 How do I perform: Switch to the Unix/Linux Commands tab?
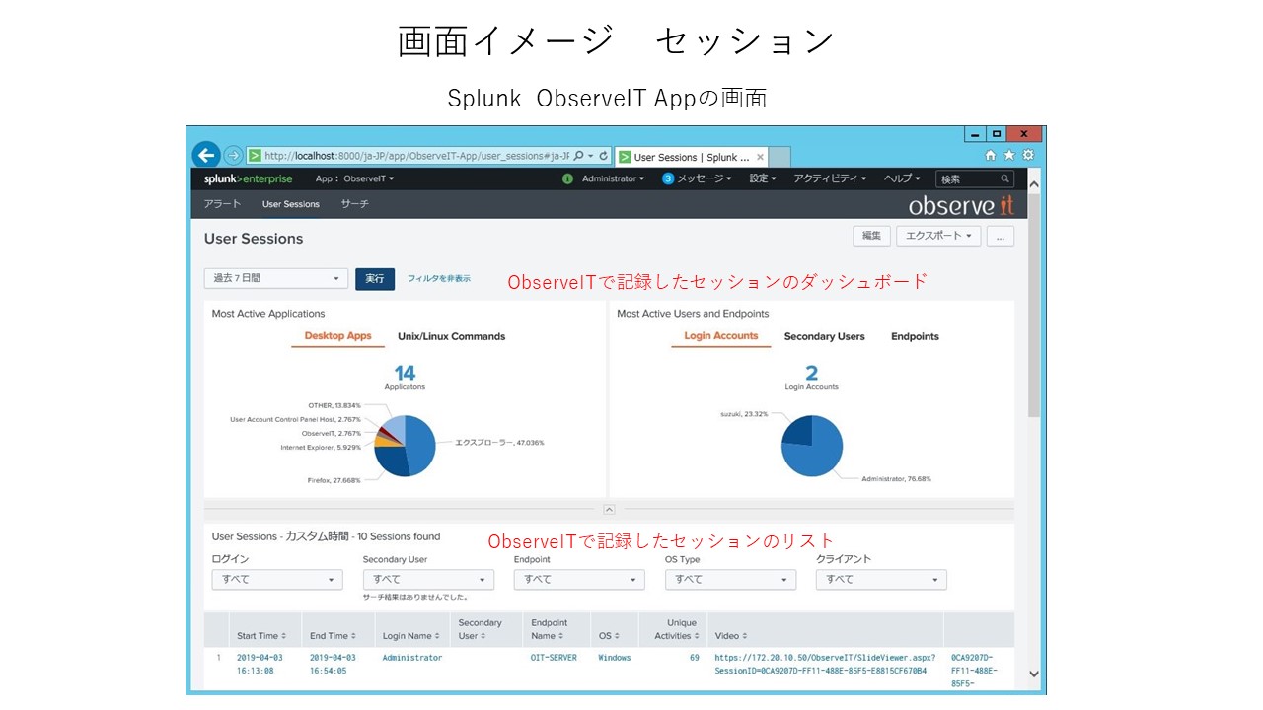(451, 336)
